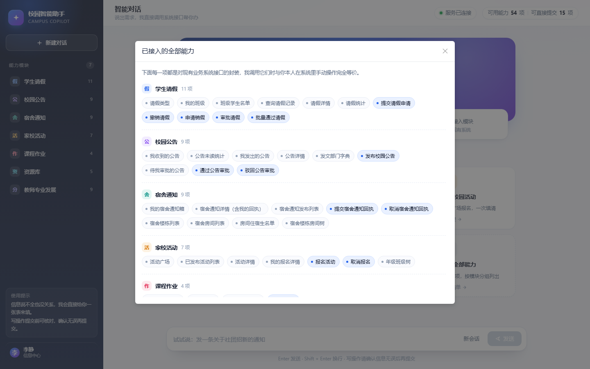The image size is (590, 369).
Task: Select the 批量通过请假 chip
Action: [x=269, y=118]
